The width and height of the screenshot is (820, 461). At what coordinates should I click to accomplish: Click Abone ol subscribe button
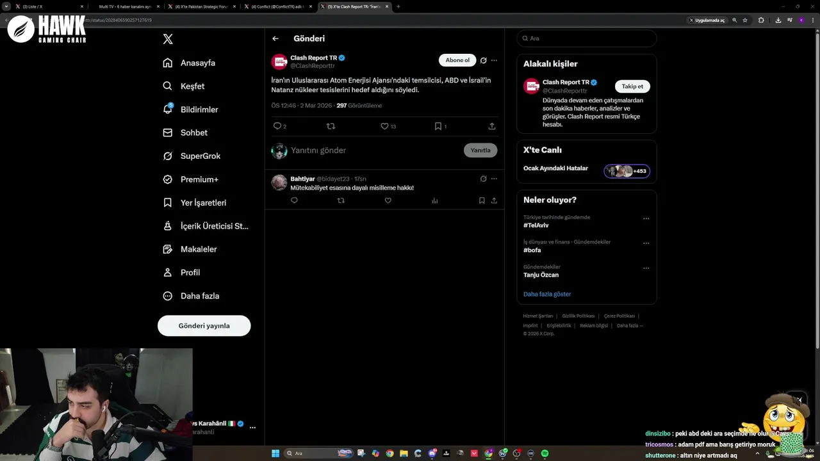457,60
